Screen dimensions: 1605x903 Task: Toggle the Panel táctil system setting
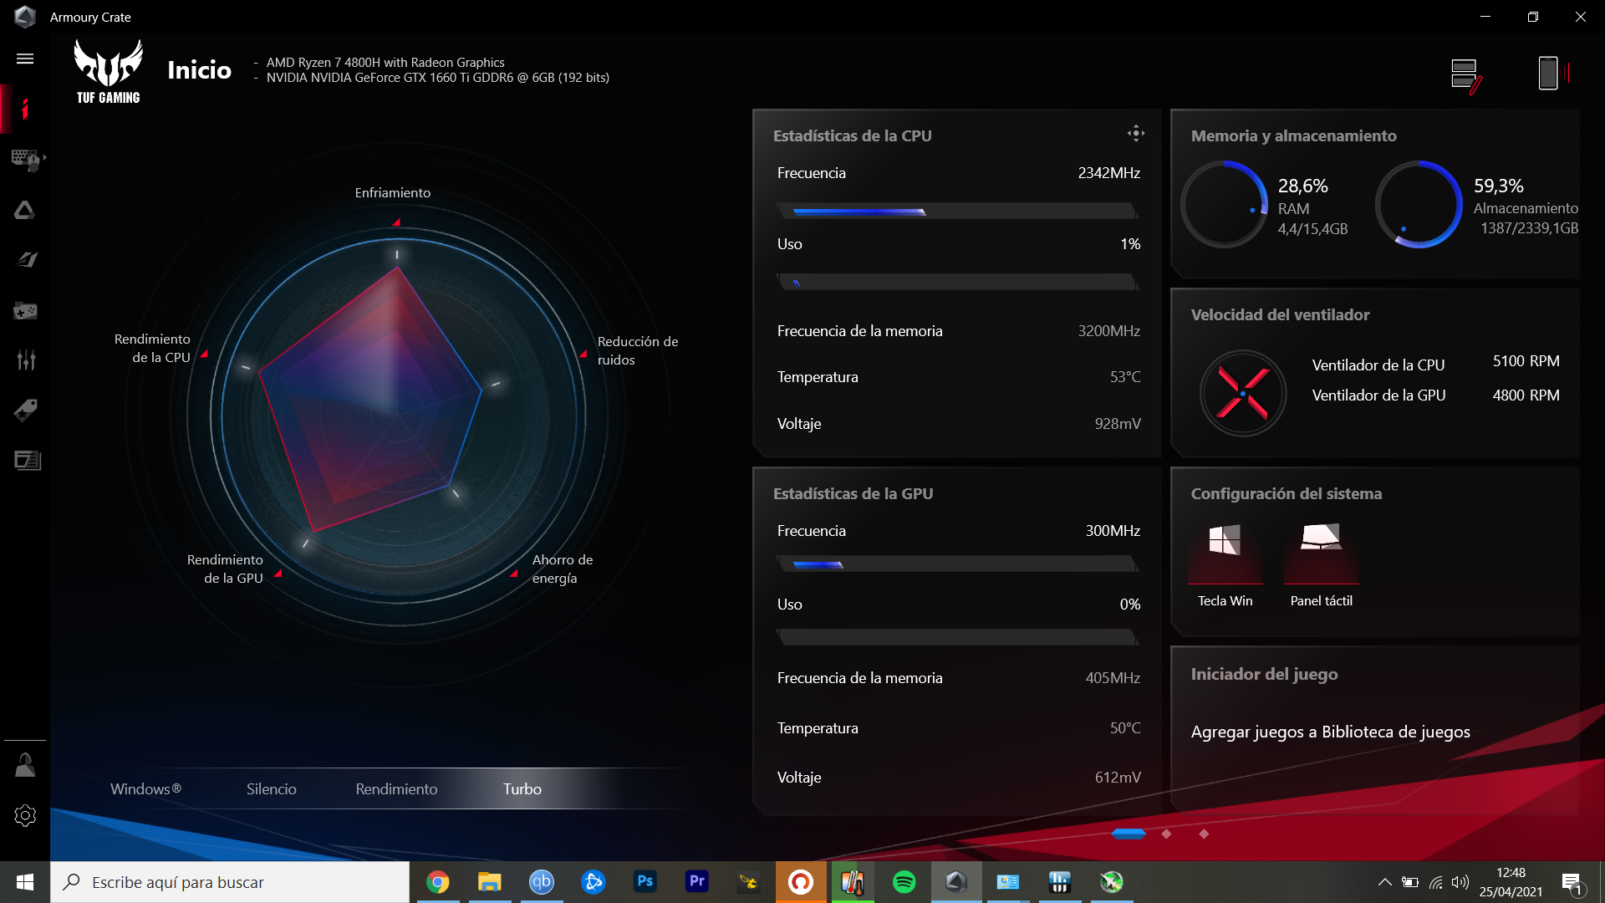point(1321,564)
